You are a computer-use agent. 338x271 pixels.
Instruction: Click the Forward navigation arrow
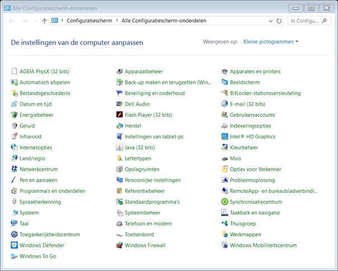coord(25,21)
